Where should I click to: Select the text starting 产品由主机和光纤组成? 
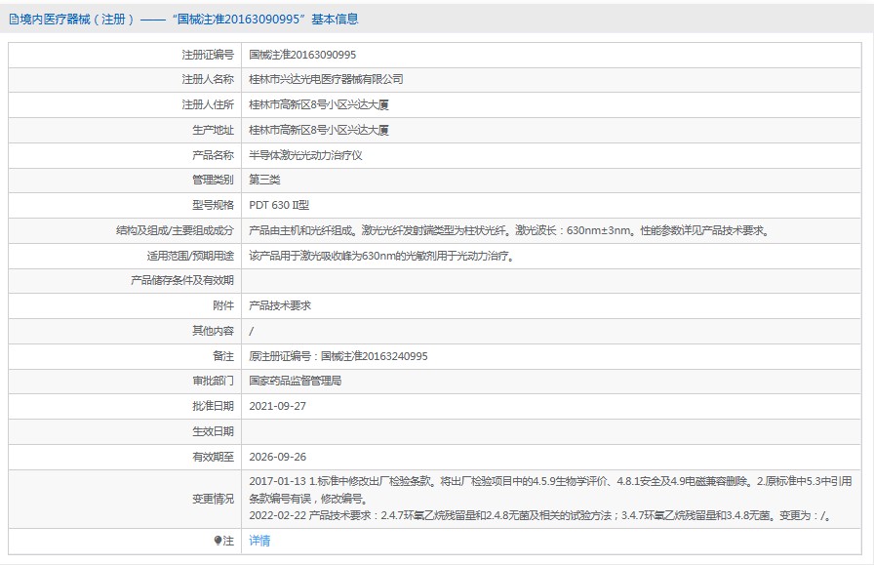coord(510,230)
